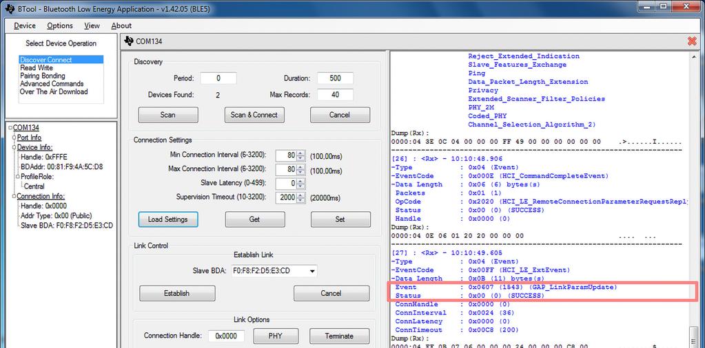Click the GAP_LinkParamUpdate event line
The height and width of the screenshot is (348, 705).
tap(506, 287)
